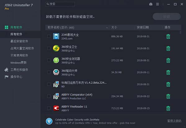186x128 pixels.
Task: Click the 360安全卫士 green cross app icon
Action: tap(56, 48)
